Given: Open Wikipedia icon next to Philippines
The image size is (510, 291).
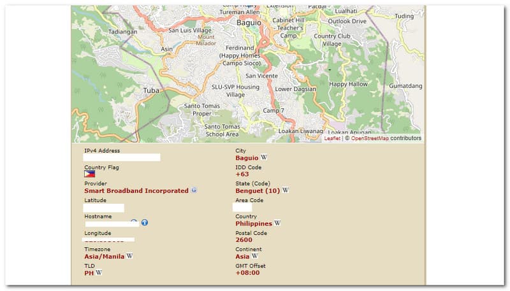Looking at the screenshot, I should (x=277, y=223).
